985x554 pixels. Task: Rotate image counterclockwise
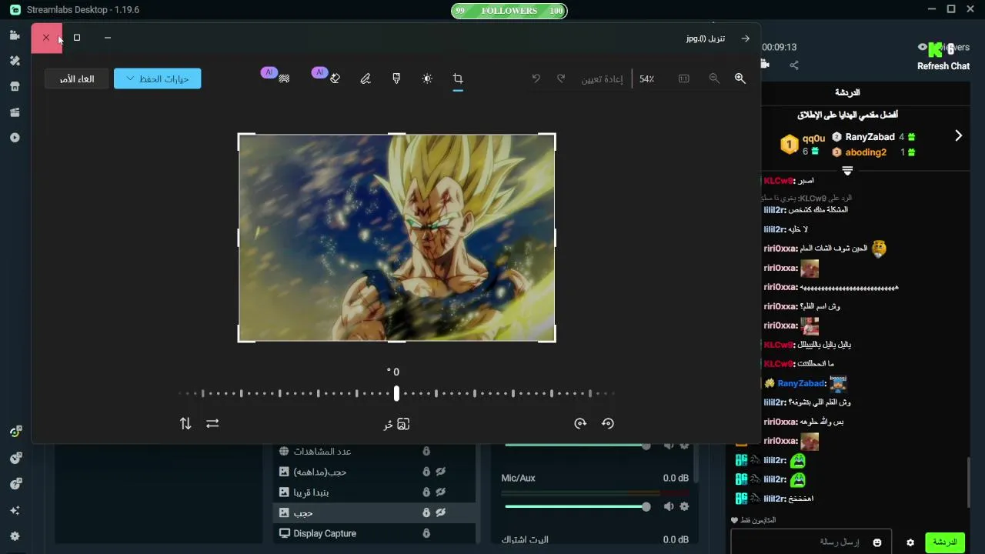607,423
